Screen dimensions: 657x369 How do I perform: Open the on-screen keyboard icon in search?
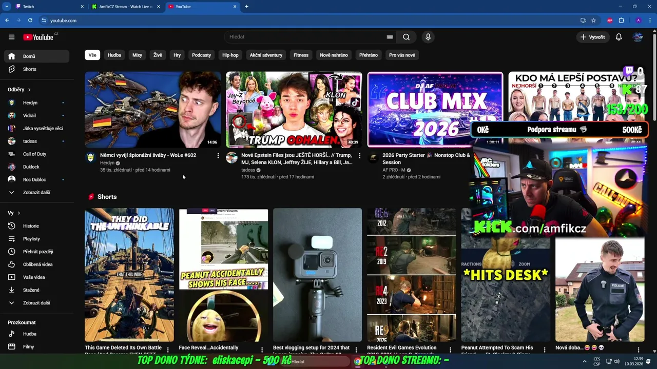(390, 37)
